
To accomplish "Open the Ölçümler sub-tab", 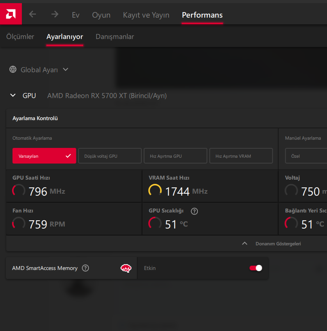I will [x=20, y=37].
